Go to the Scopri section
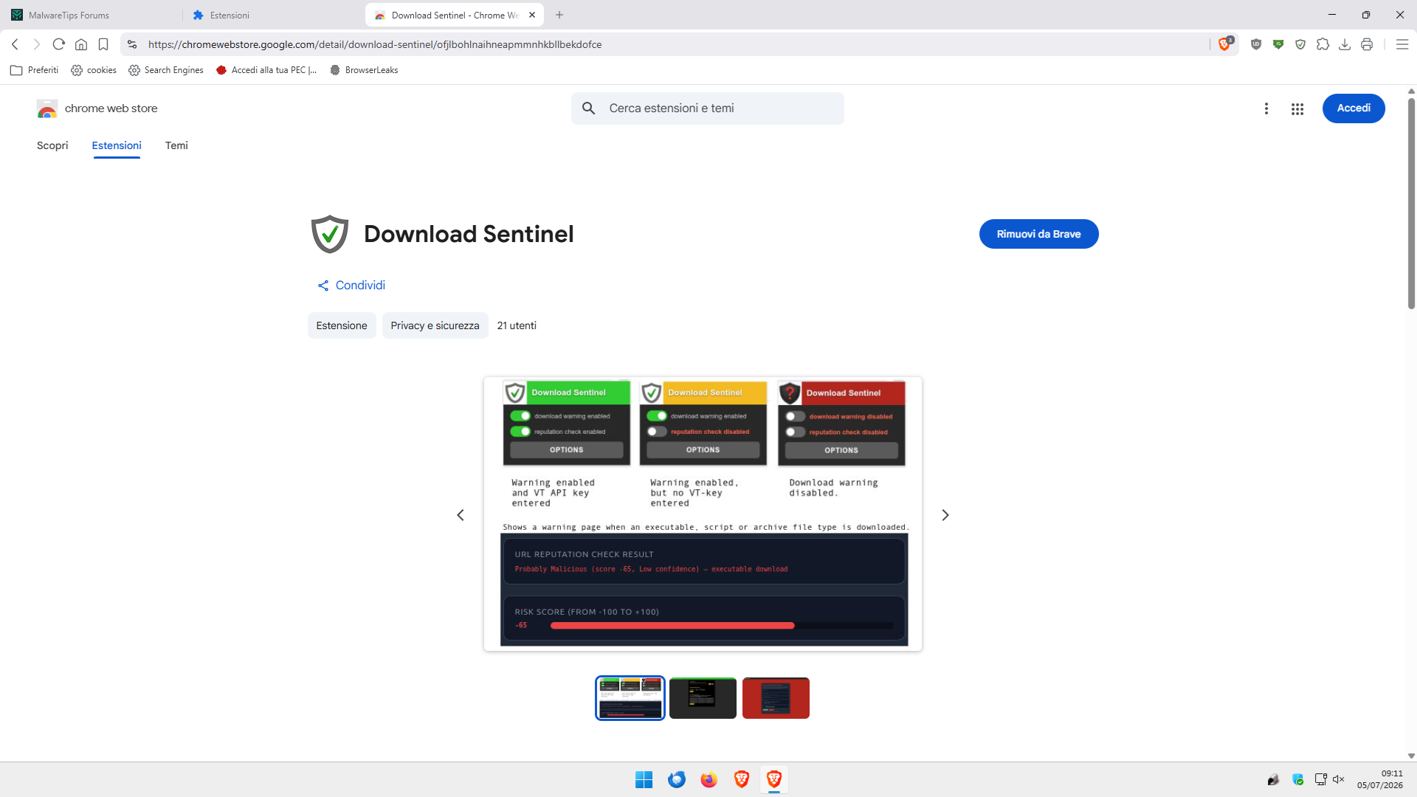1417x797 pixels. pos(52,145)
